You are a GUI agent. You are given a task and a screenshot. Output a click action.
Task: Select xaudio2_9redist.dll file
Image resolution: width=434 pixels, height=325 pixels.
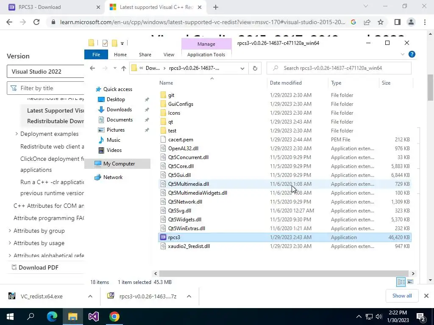point(189,246)
